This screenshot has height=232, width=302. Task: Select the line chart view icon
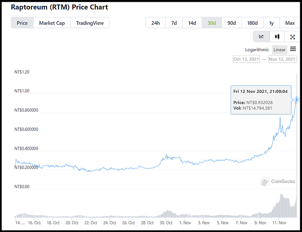tap(261, 36)
